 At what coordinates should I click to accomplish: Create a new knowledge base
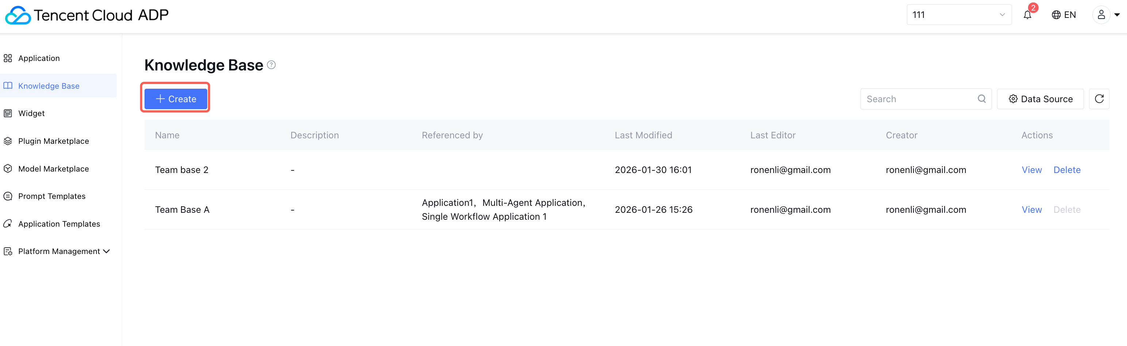176,99
